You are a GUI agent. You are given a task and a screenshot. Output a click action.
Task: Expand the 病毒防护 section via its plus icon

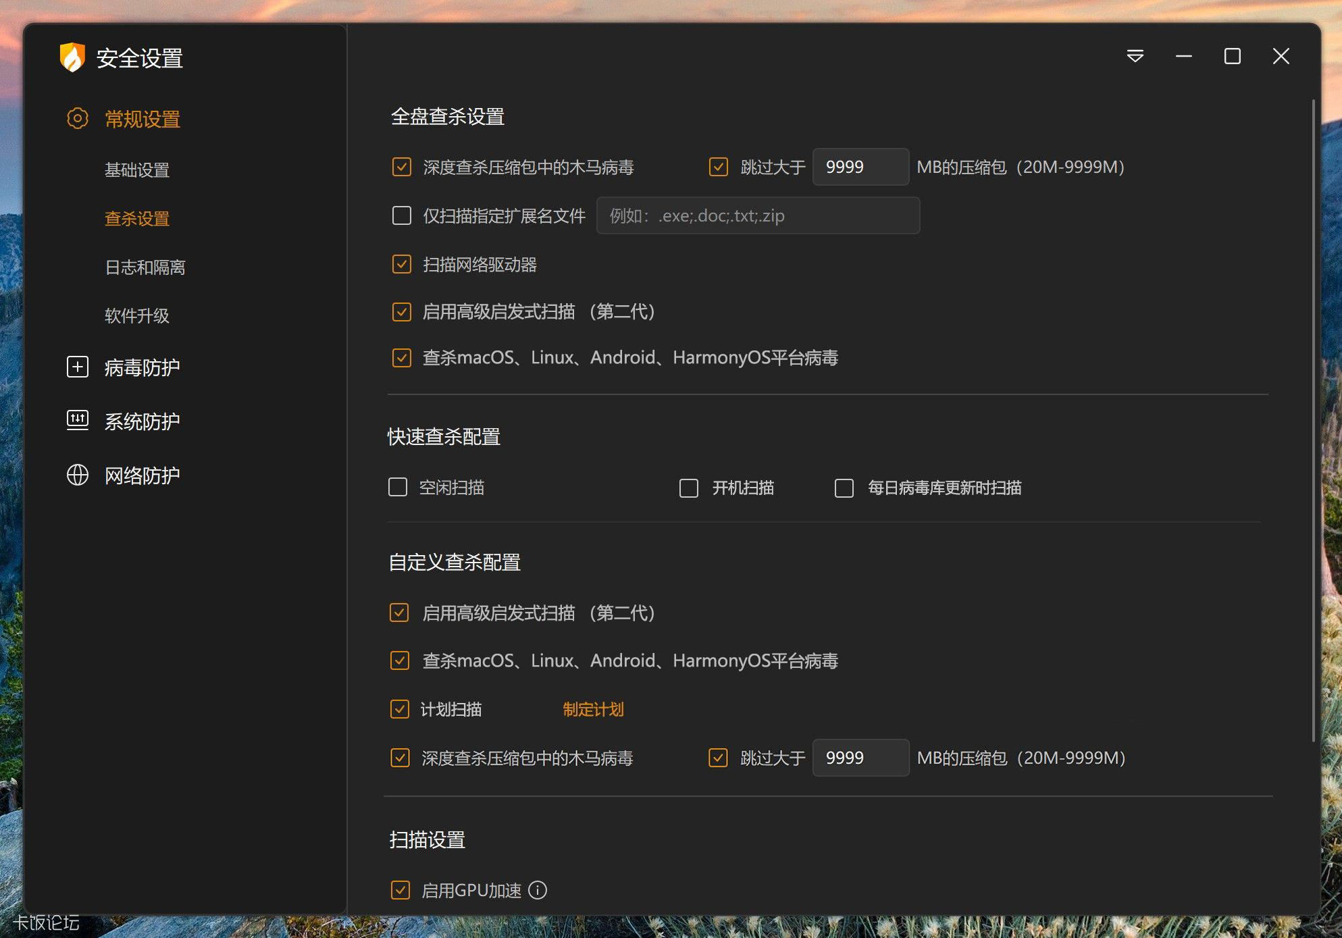[x=77, y=366]
